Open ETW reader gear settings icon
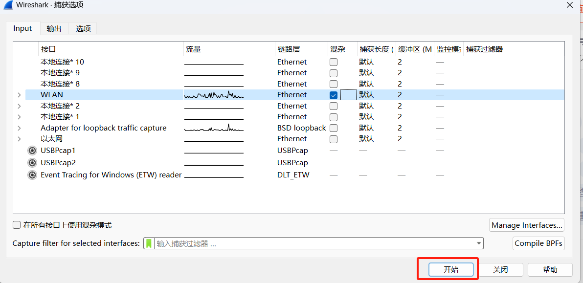 [x=32, y=175]
